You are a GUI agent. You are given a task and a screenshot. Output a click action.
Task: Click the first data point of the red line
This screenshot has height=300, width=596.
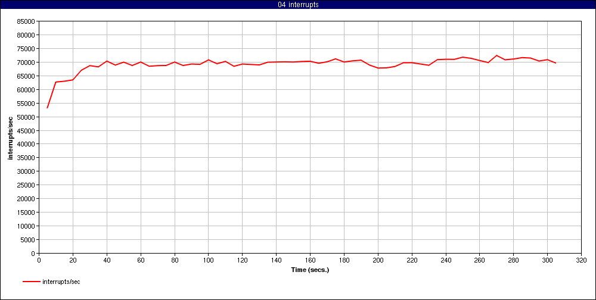coord(48,108)
